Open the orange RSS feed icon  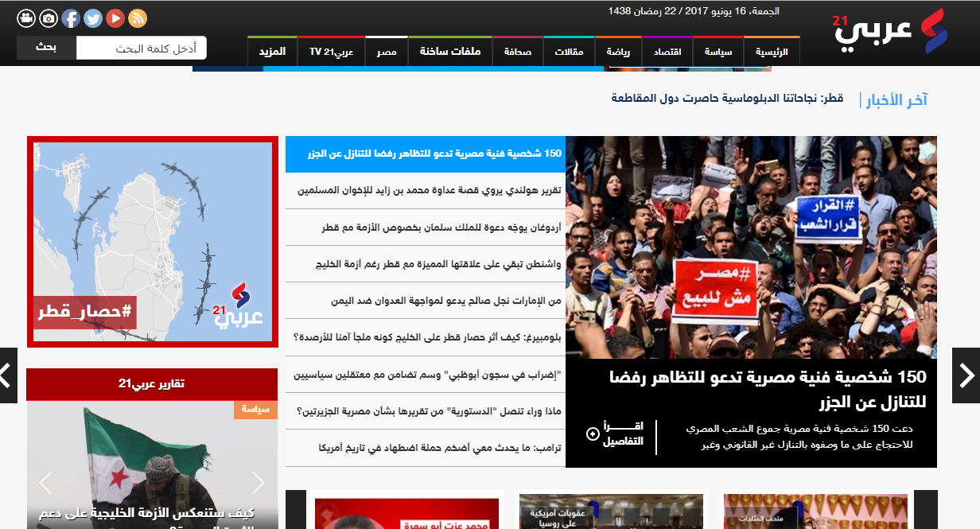(138, 18)
